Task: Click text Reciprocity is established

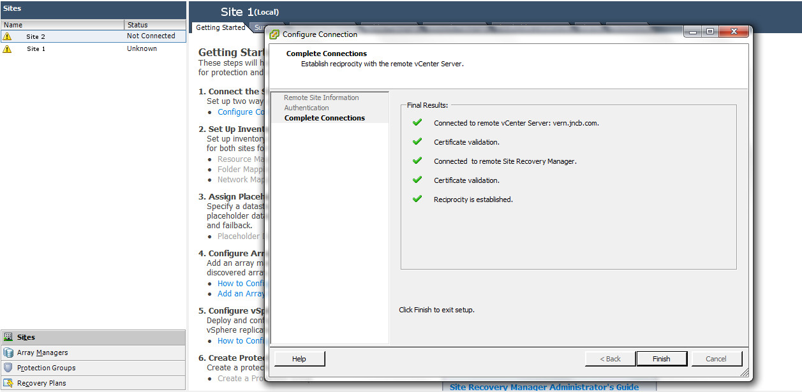Action: [x=473, y=200]
